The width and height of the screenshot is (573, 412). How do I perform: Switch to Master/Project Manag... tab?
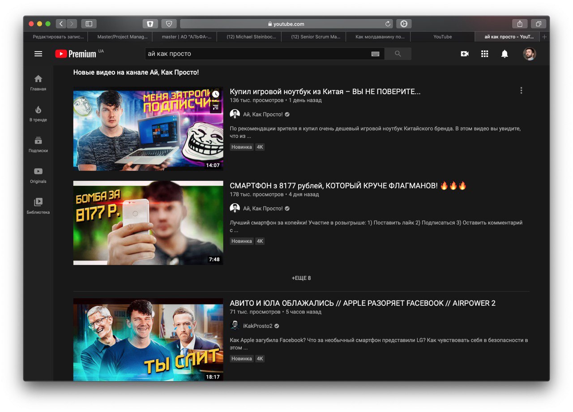pyautogui.click(x=120, y=37)
